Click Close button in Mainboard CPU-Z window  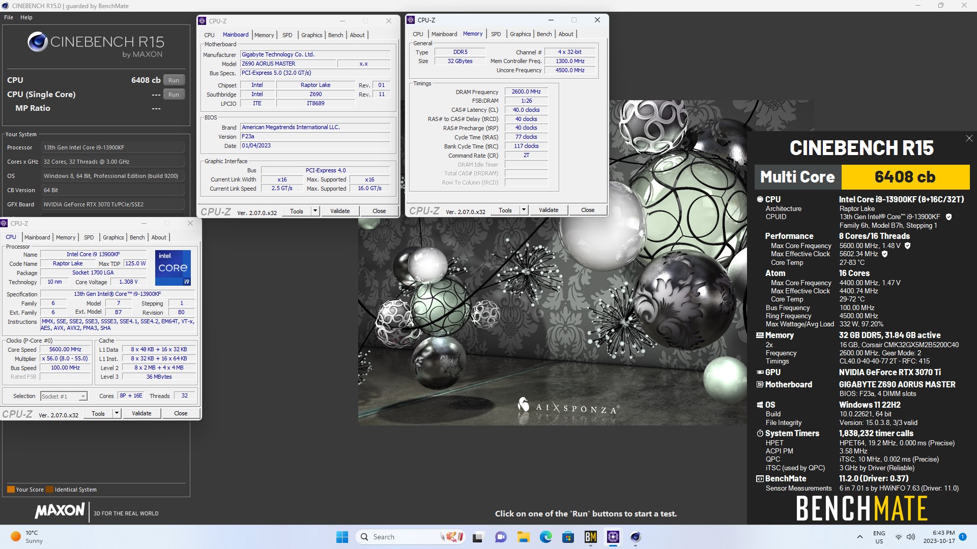tap(379, 211)
